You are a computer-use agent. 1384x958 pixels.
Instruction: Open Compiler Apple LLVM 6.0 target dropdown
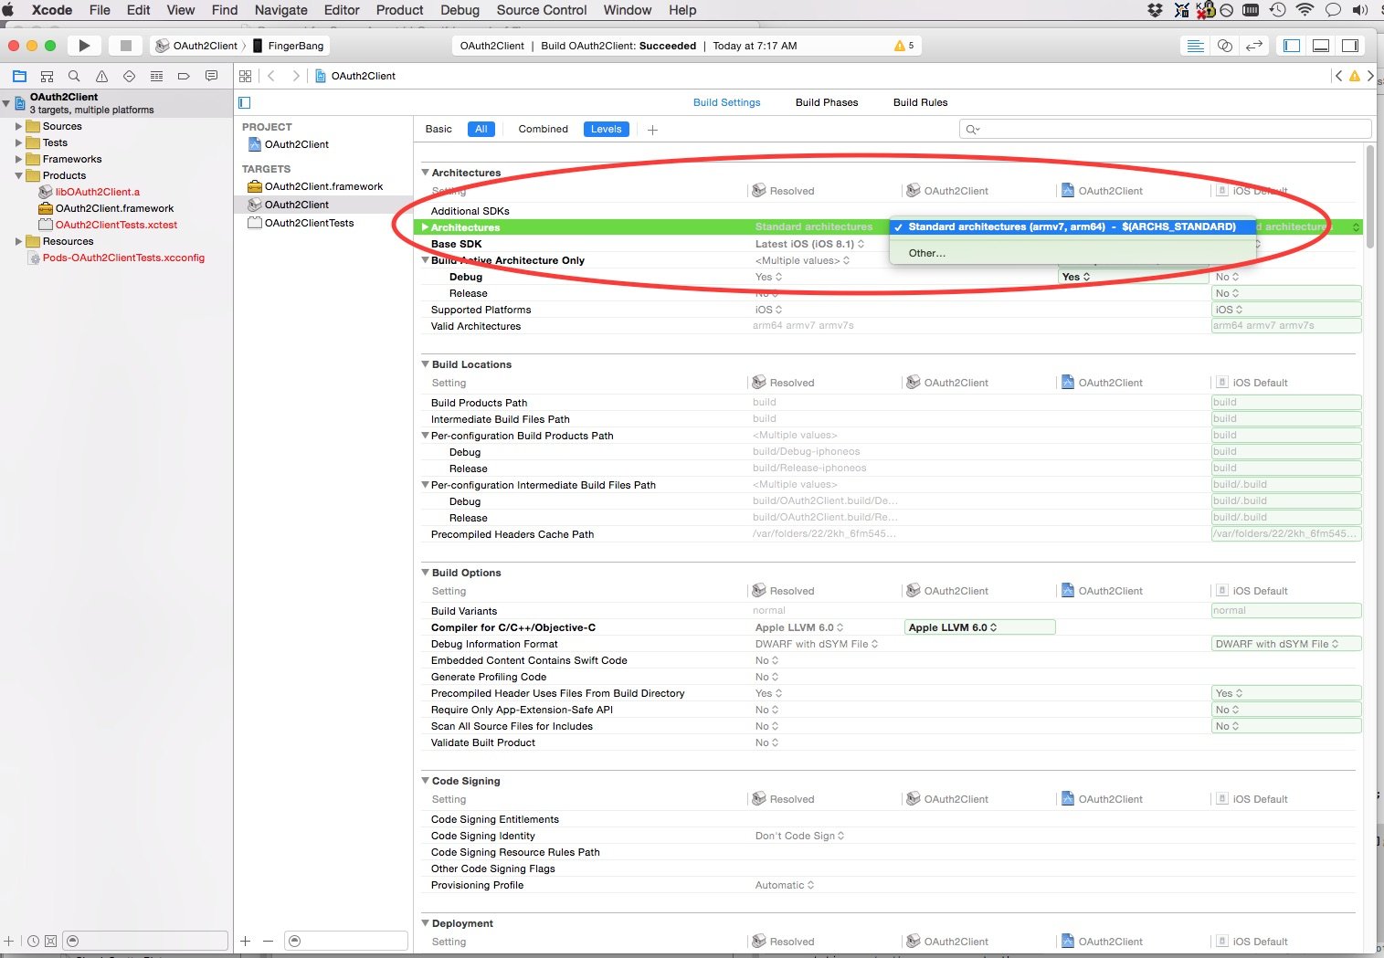tap(979, 627)
